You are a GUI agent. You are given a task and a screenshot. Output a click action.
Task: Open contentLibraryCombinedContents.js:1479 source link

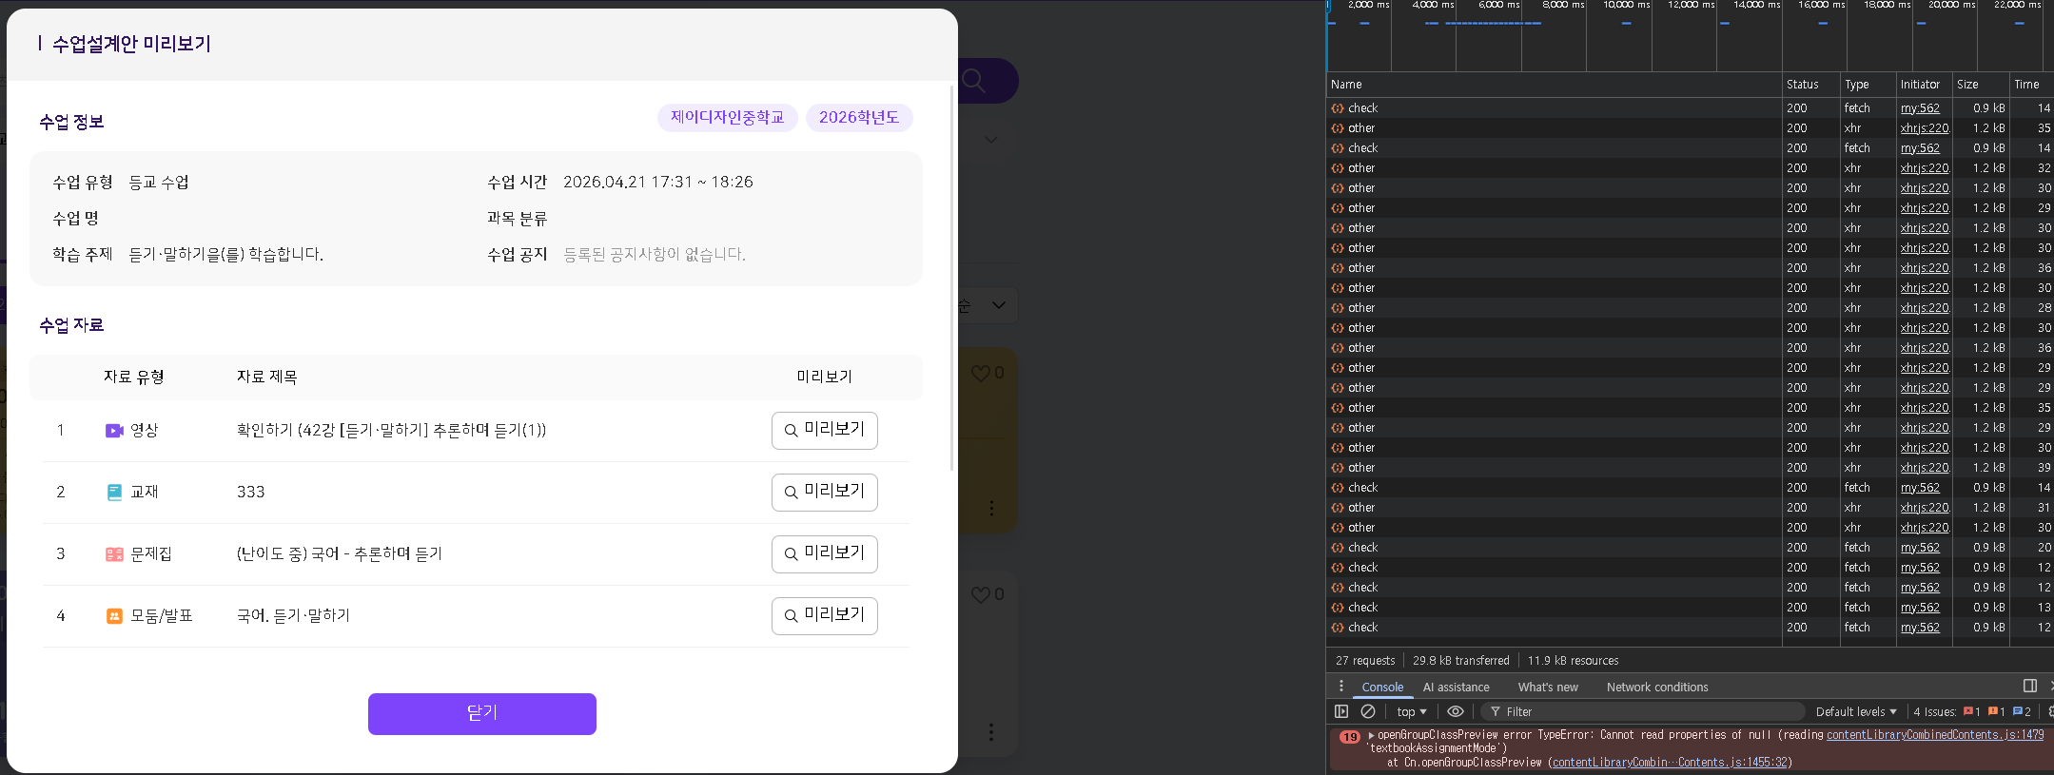click(1934, 735)
